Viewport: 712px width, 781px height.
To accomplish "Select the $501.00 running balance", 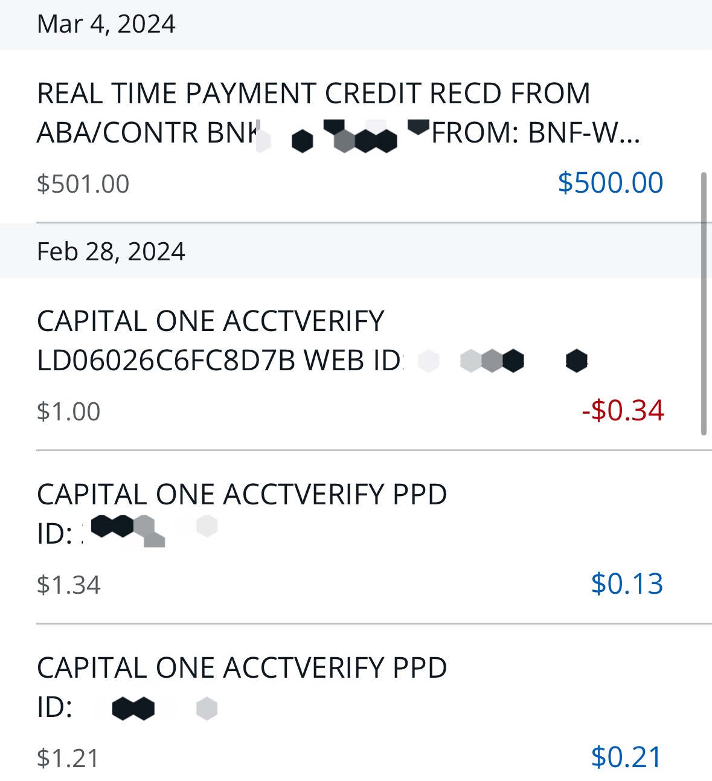I will pos(83,184).
